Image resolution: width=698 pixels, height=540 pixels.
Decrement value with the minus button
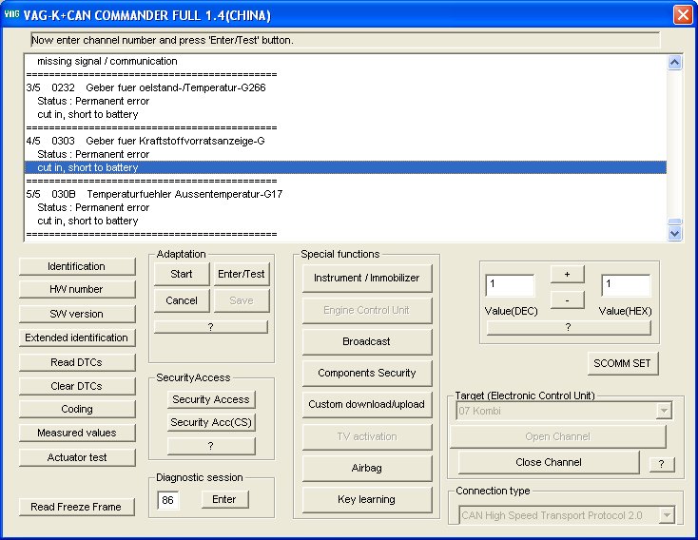pyautogui.click(x=567, y=300)
